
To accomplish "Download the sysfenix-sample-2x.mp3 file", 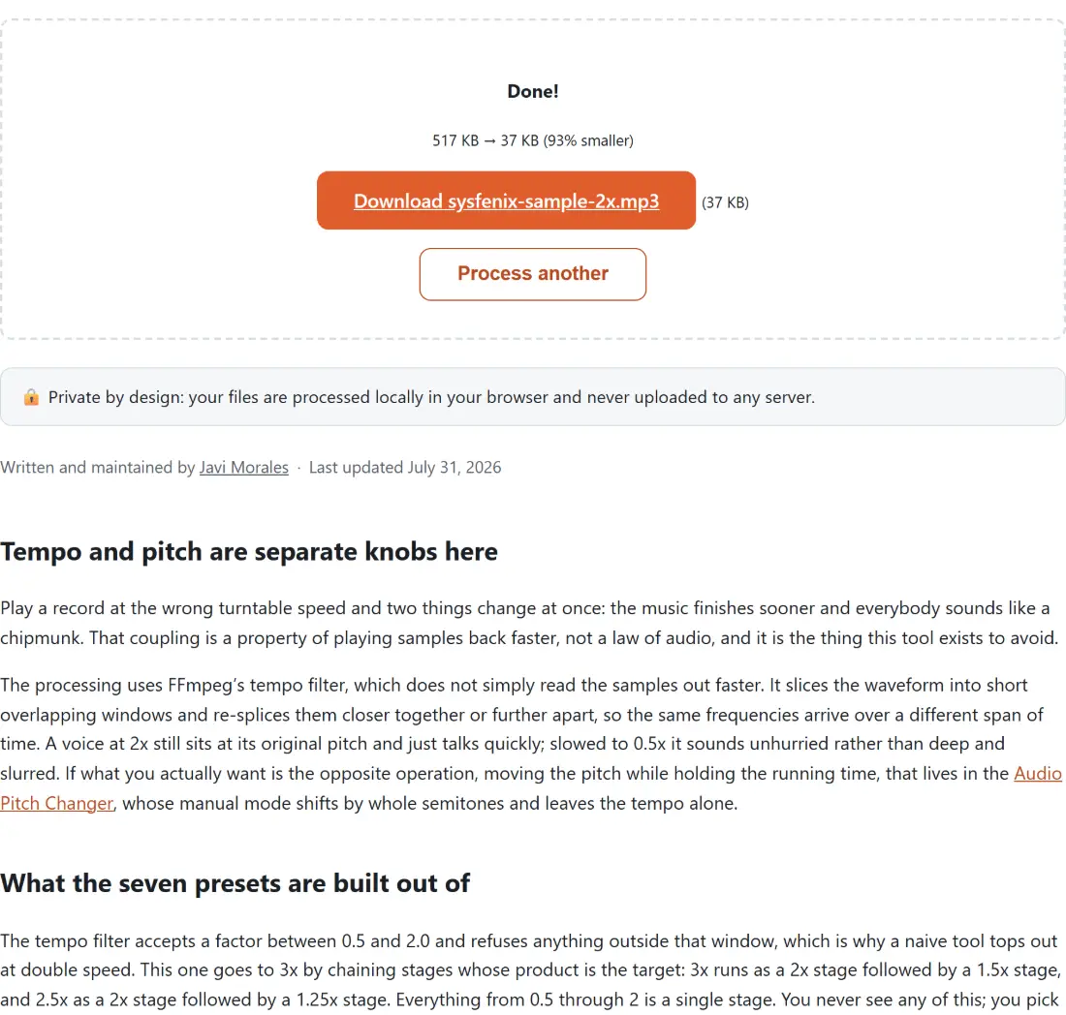I will (506, 201).
